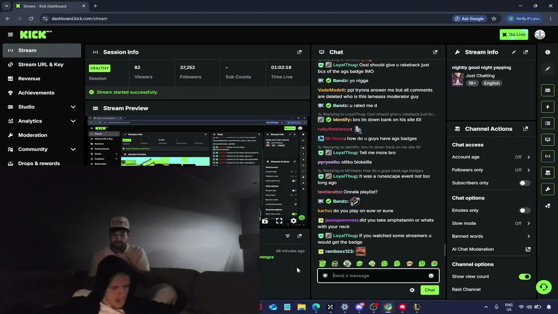Open the Achievements page
Viewport: 558px width, 314px height.
tap(42, 93)
